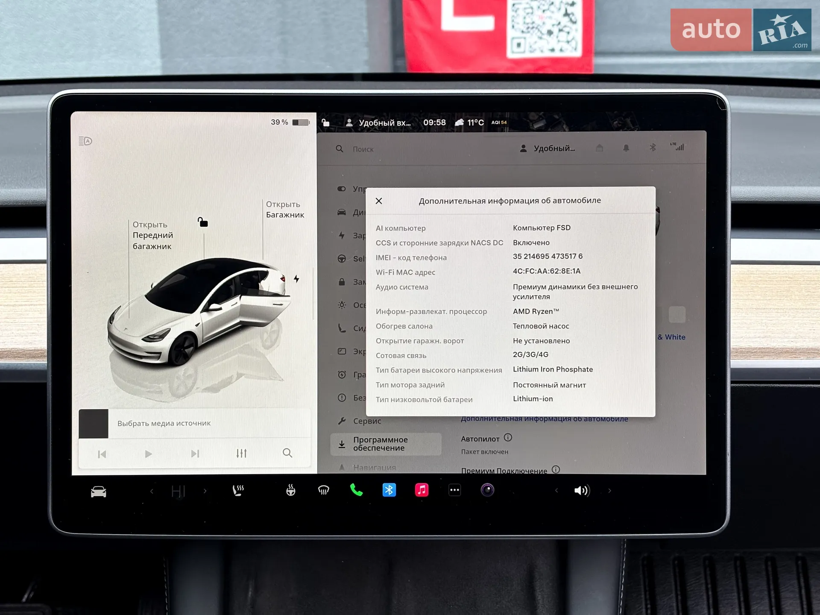Image resolution: width=820 pixels, height=615 pixels.
Task: Toggle the auto high-beam headlight icon
Action: click(x=85, y=141)
